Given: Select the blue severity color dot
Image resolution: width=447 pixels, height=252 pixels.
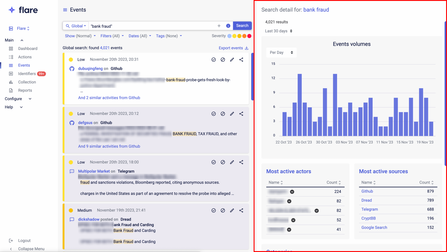Looking at the screenshot, I should (230, 36).
